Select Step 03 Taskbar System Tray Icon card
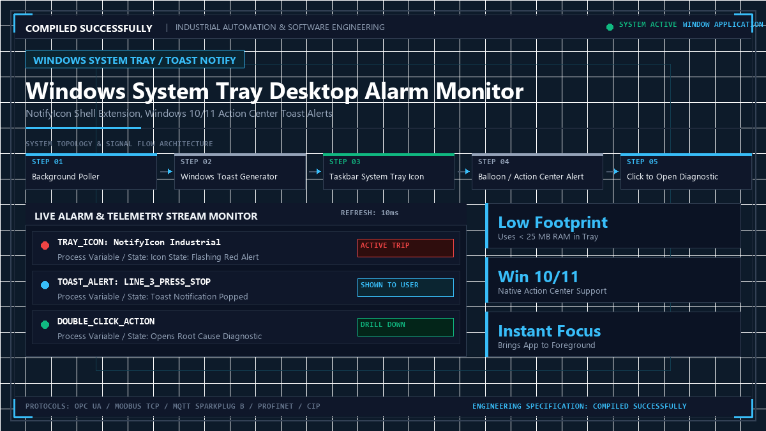766x431 pixels. 389,171
